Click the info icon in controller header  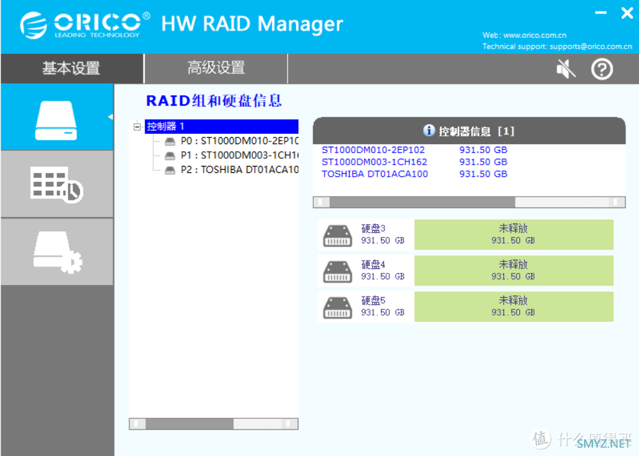click(x=428, y=131)
